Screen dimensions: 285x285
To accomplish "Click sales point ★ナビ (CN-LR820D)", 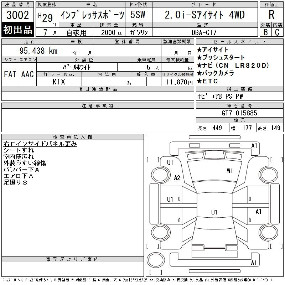I will pyautogui.click(x=233, y=65).
